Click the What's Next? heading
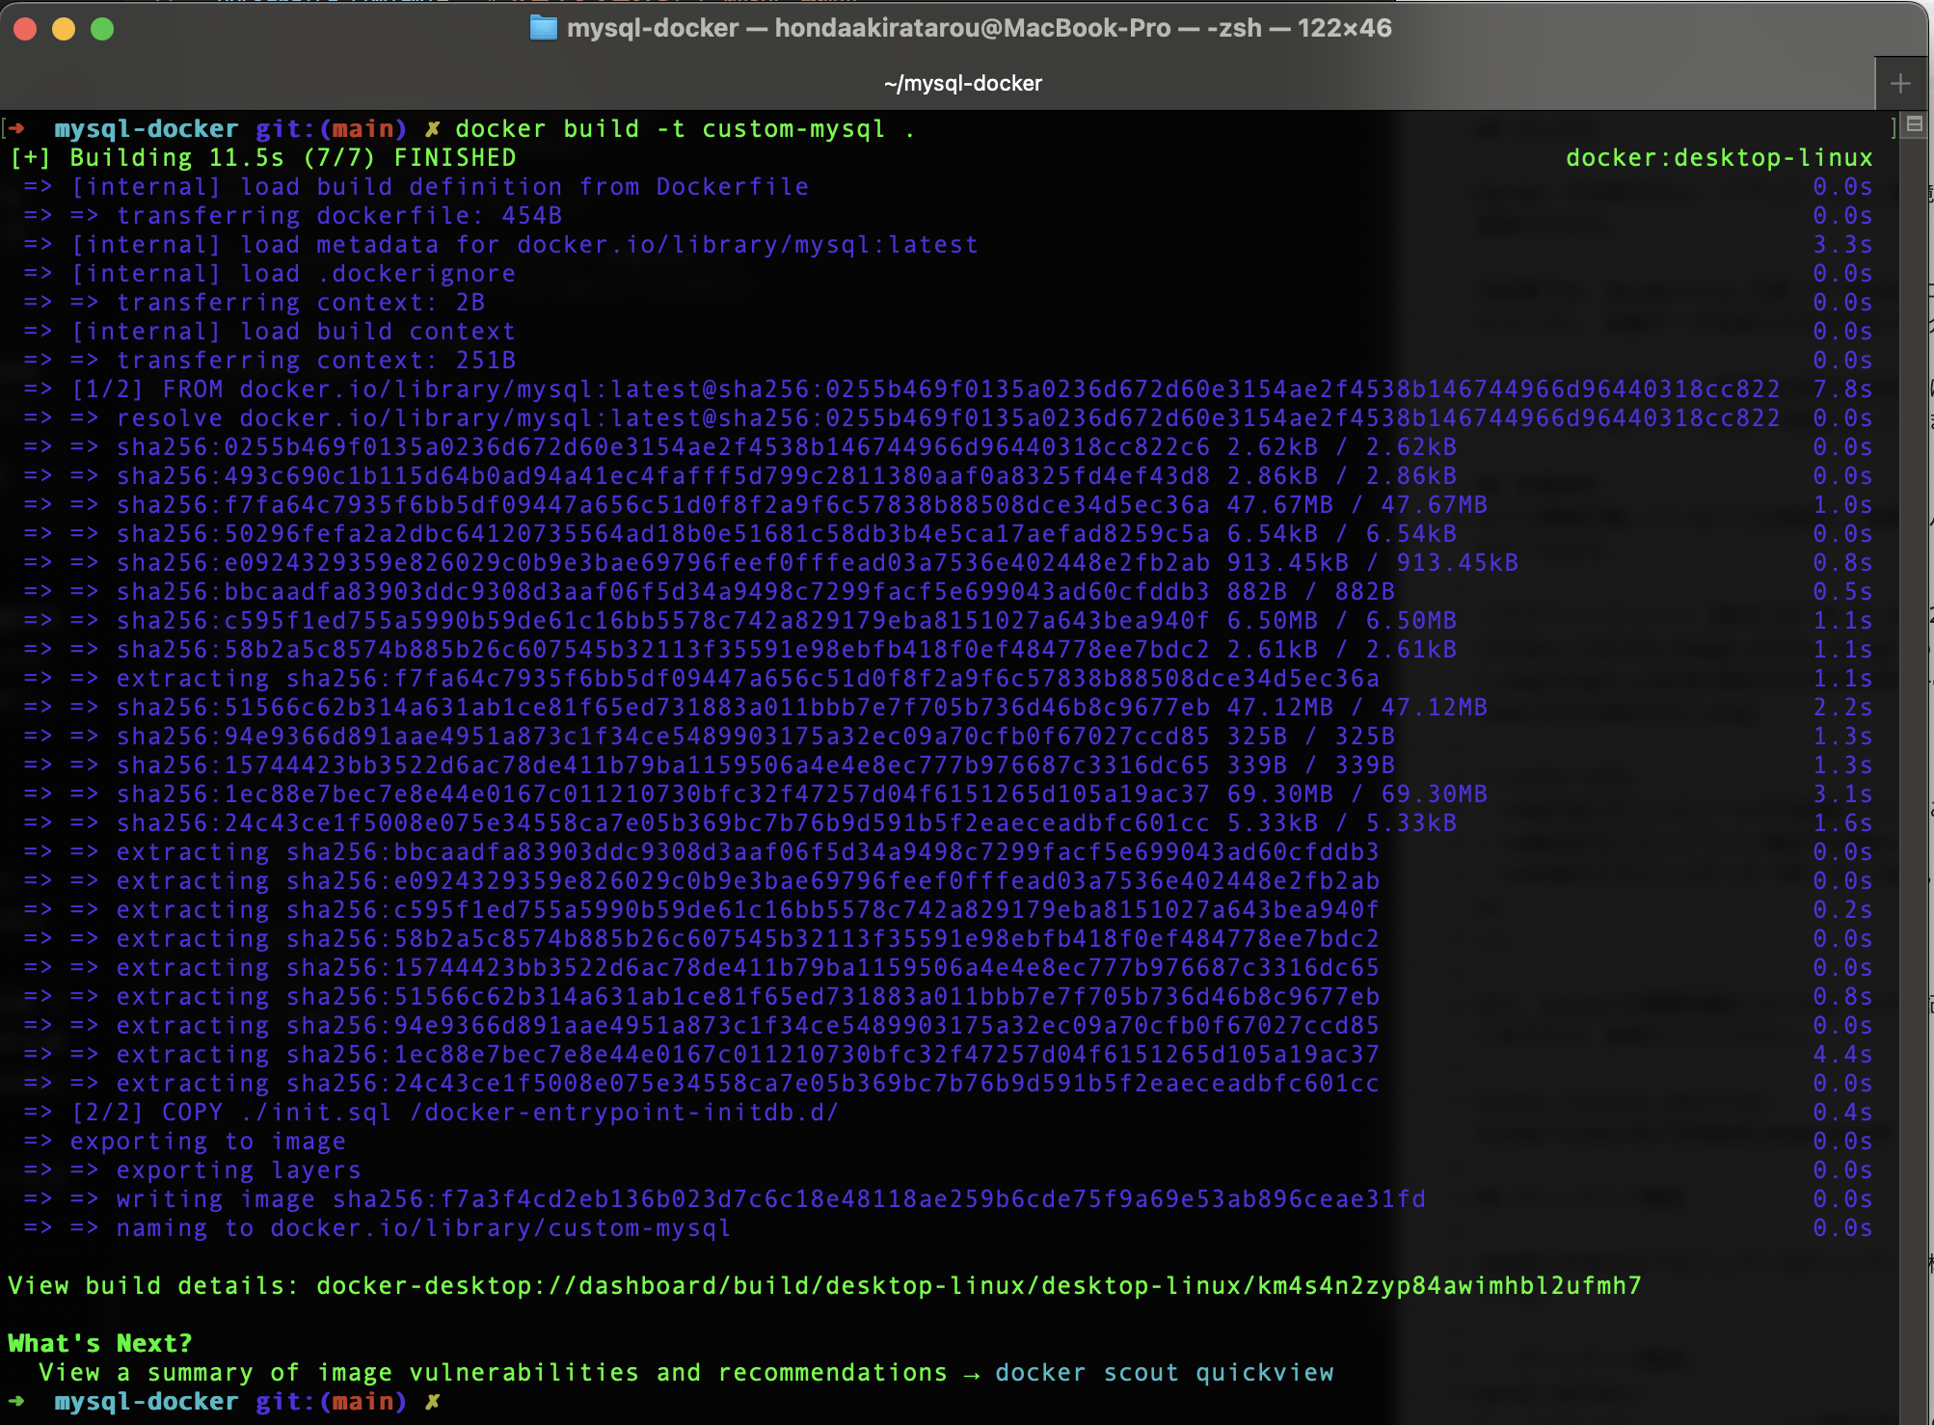The height and width of the screenshot is (1425, 1934). coord(99,1342)
